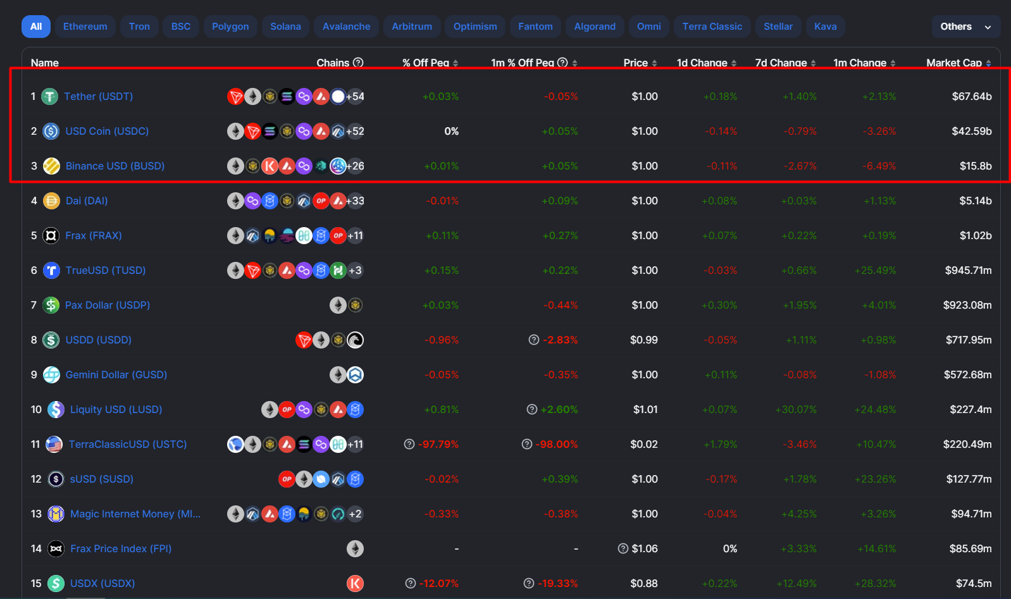Image resolution: width=1011 pixels, height=599 pixels.
Task: Click the USDD coin logo icon
Action: [51, 340]
